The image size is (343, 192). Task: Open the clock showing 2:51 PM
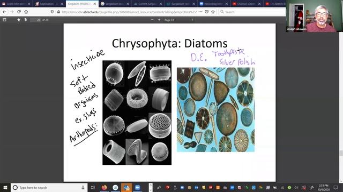pyautogui.click(x=324, y=187)
